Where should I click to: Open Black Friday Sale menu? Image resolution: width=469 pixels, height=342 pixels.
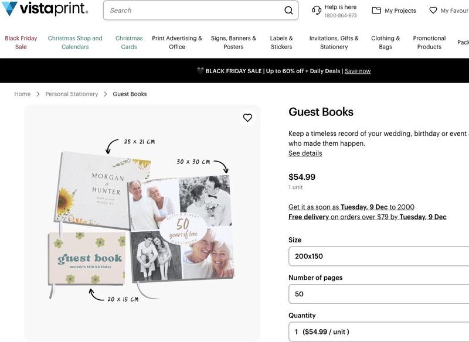click(x=21, y=42)
